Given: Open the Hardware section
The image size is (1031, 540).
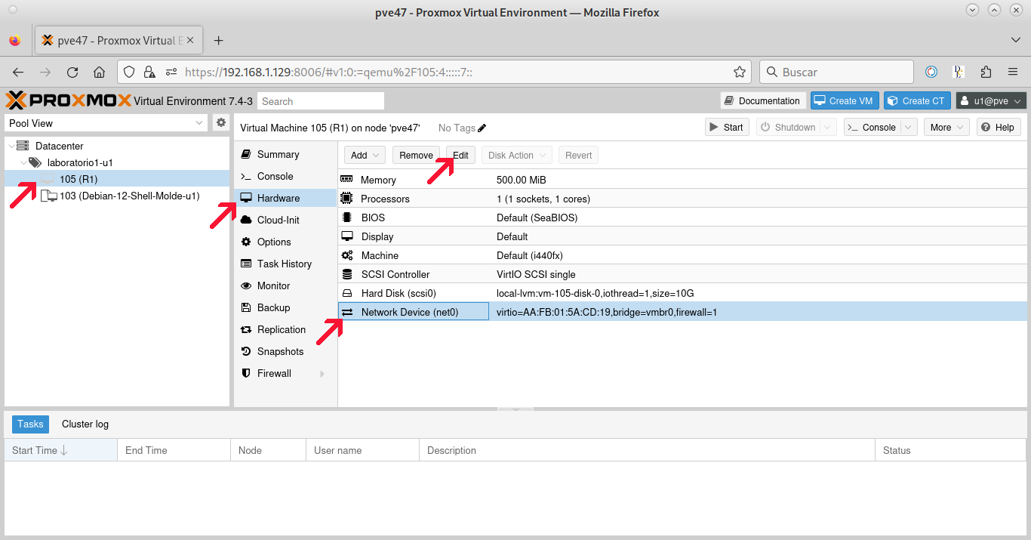Looking at the screenshot, I should (x=285, y=198).
